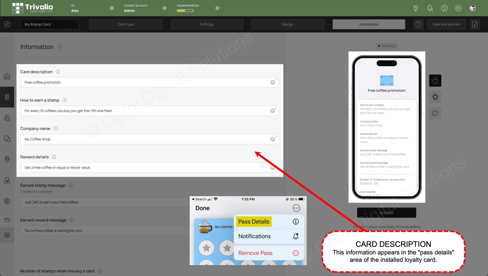Screen dimensions: 488x276
Task: Click the Reward details input field
Action: point(150,168)
